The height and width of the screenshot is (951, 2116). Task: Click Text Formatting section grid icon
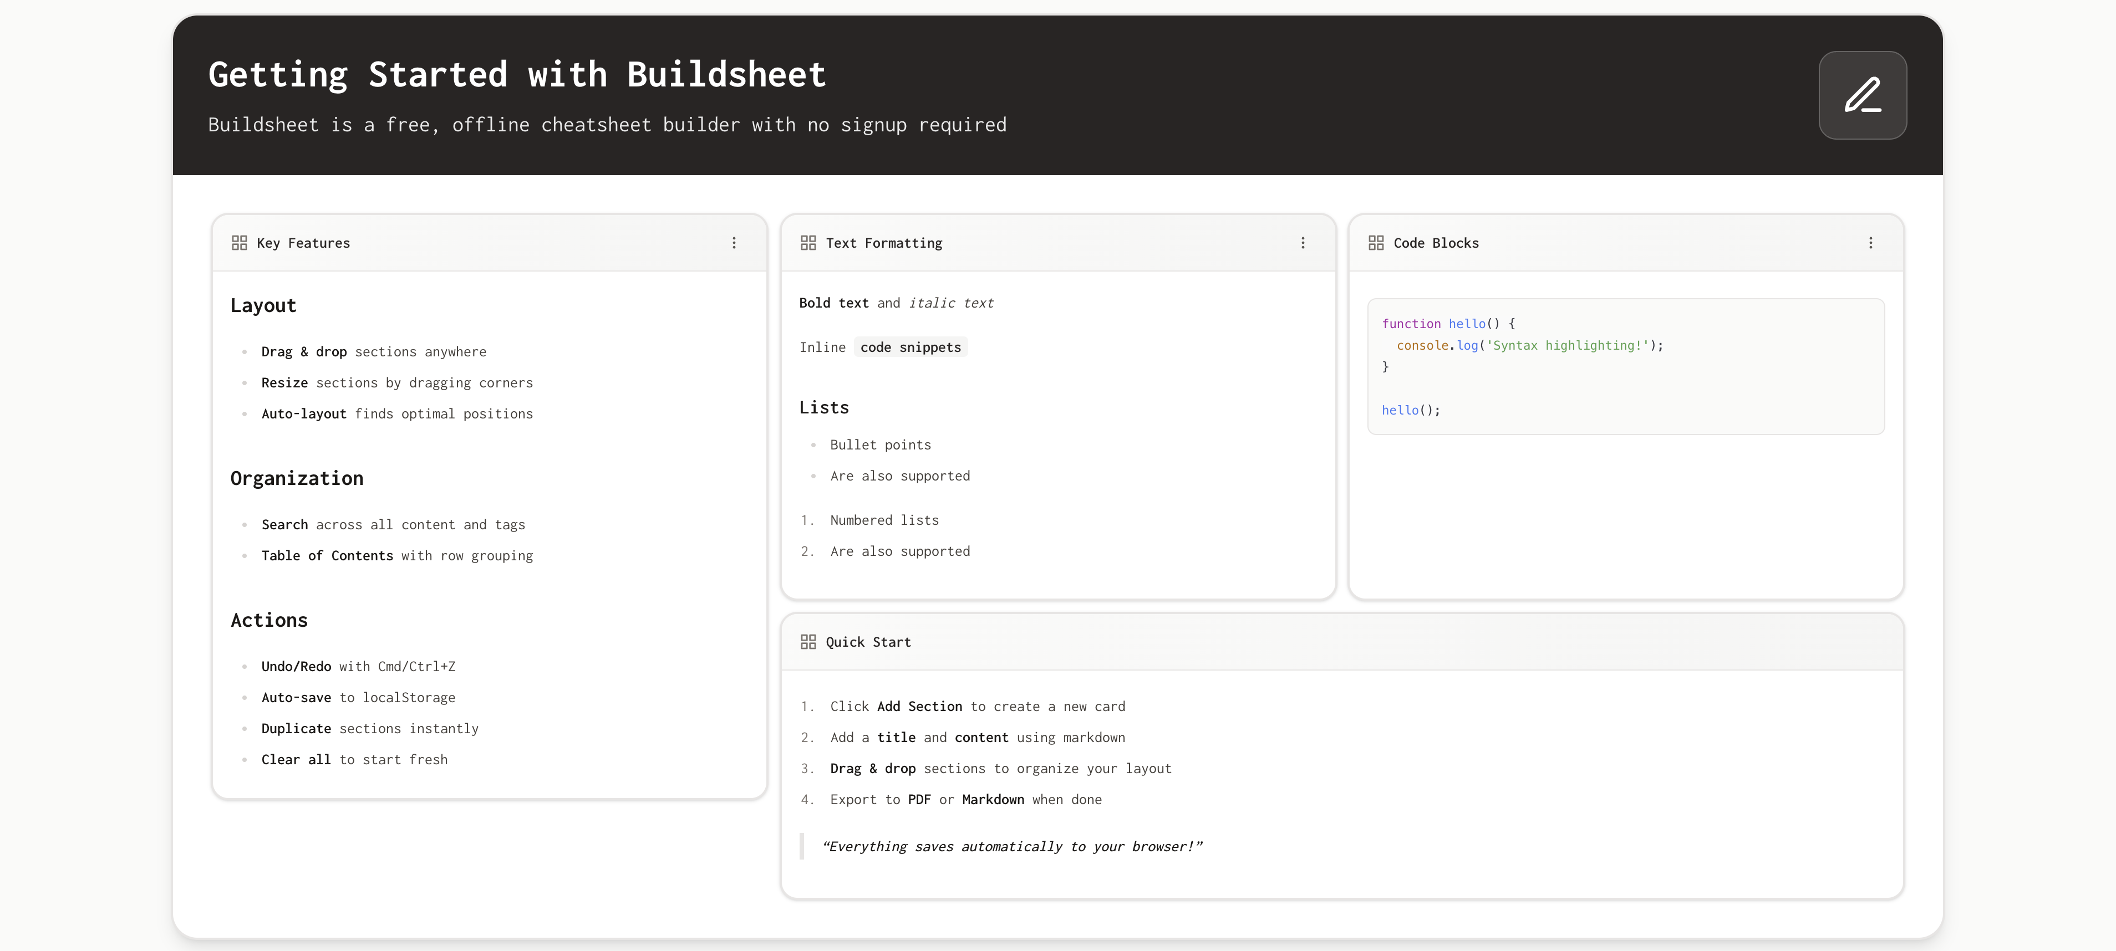[x=807, y=243]
